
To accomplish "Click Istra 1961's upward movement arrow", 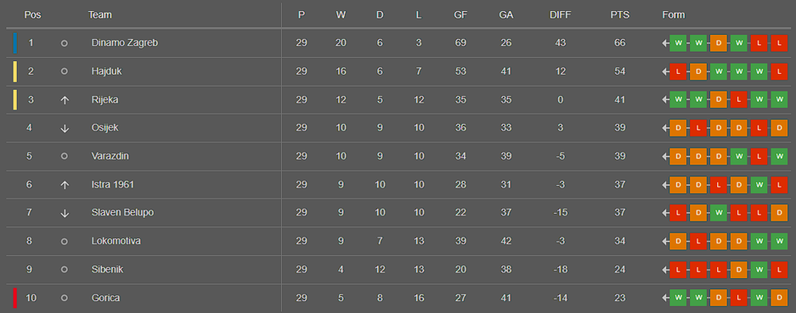I will 64,185.
